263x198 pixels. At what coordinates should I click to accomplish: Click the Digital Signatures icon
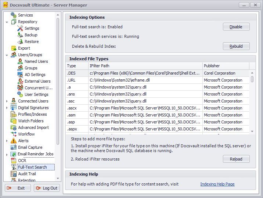14,108
